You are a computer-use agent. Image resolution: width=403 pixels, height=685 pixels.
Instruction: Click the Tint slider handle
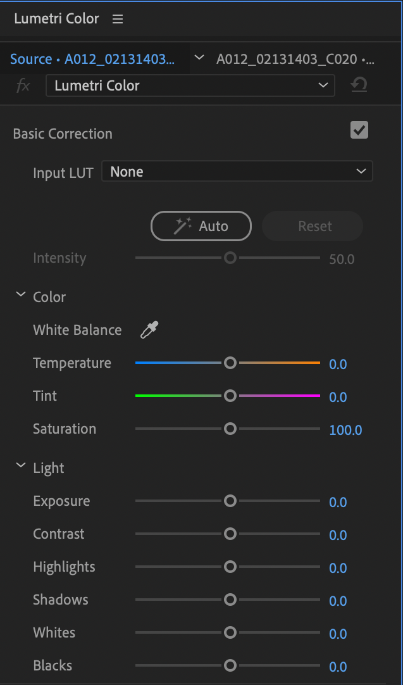(x=230, y=396)
